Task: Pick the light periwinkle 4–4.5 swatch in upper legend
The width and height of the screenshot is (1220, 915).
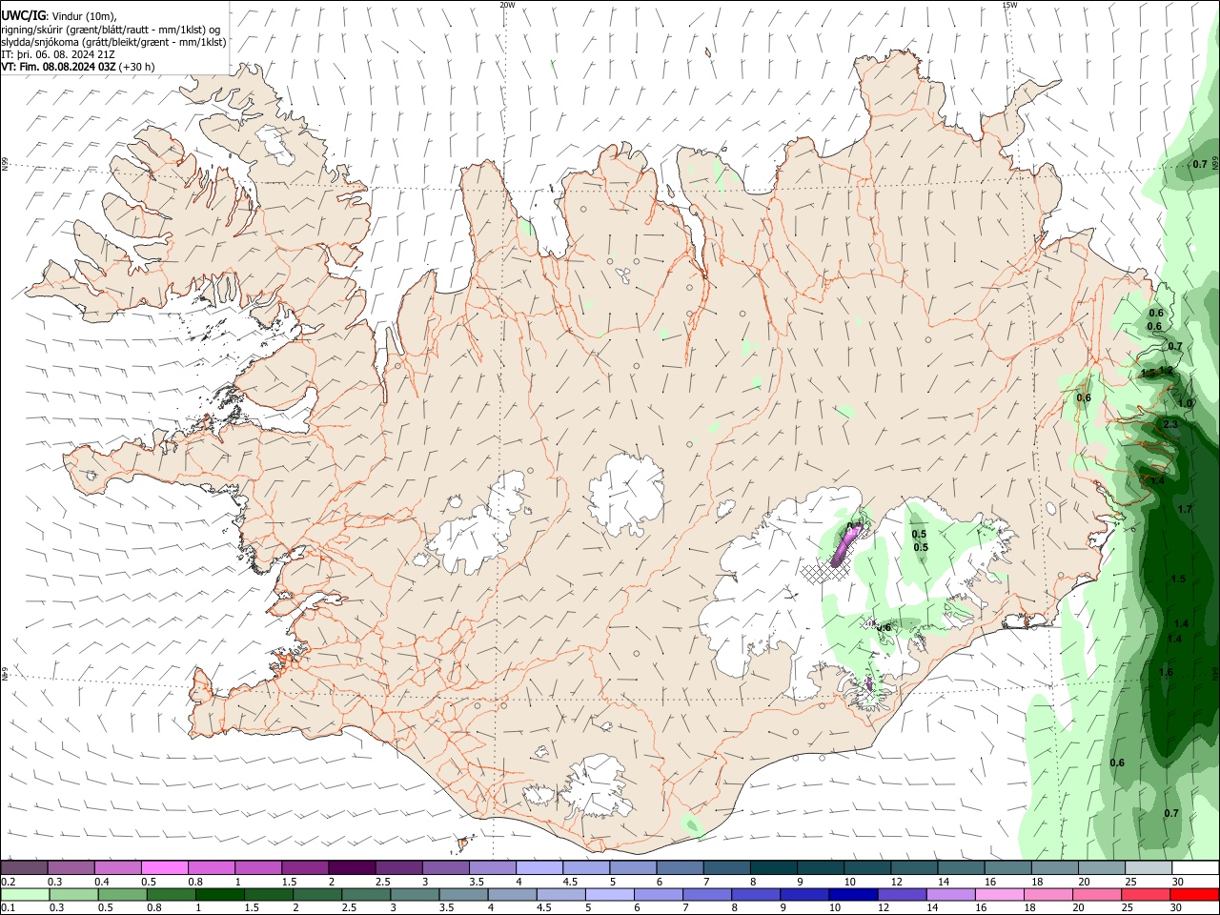Action: 539,868
